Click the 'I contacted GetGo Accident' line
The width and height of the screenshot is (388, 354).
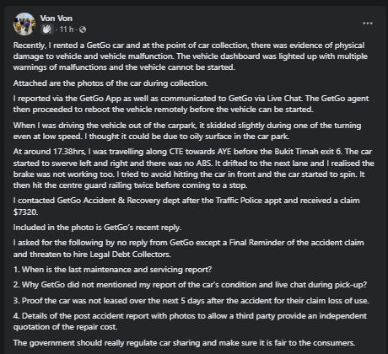(x=186, y=201)
